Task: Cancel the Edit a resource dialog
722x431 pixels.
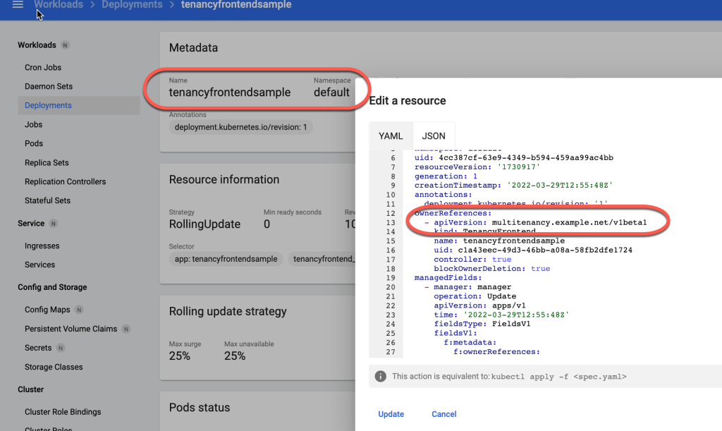Action: [443, 414]
